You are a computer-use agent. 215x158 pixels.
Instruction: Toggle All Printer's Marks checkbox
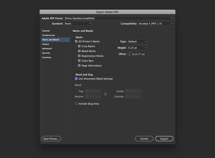76,41
